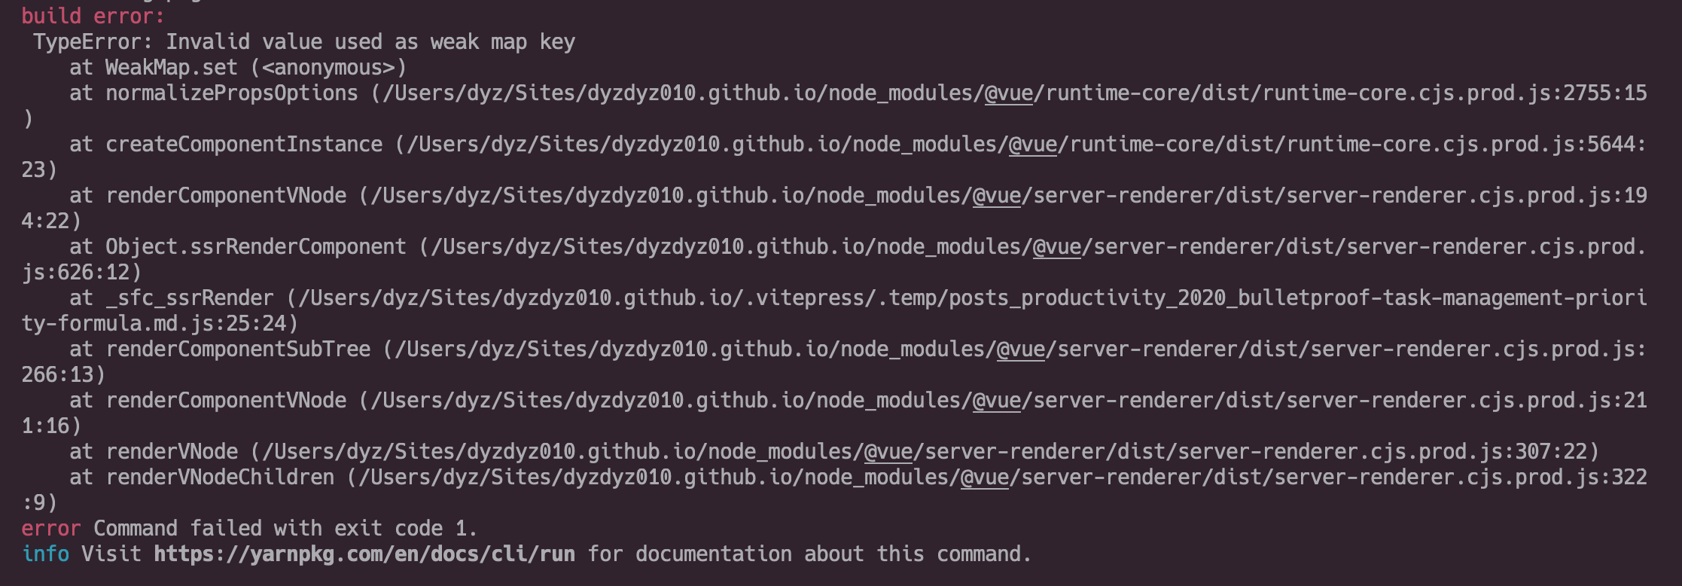Open @vue link in renderVNode line
1682x586 pixels.
tap(888, 452)
